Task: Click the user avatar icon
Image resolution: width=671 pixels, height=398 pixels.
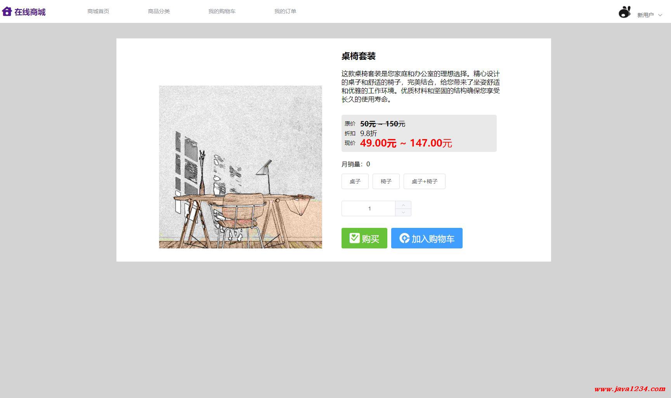Action: (x=624, y=12)
